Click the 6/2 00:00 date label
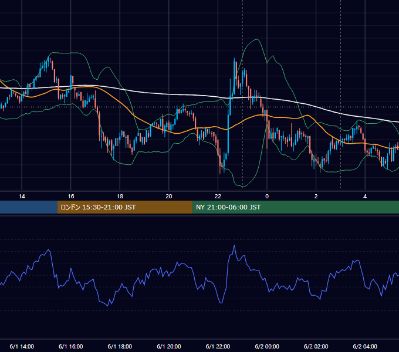Screen dimensions: 399x352 click(267, 346)
